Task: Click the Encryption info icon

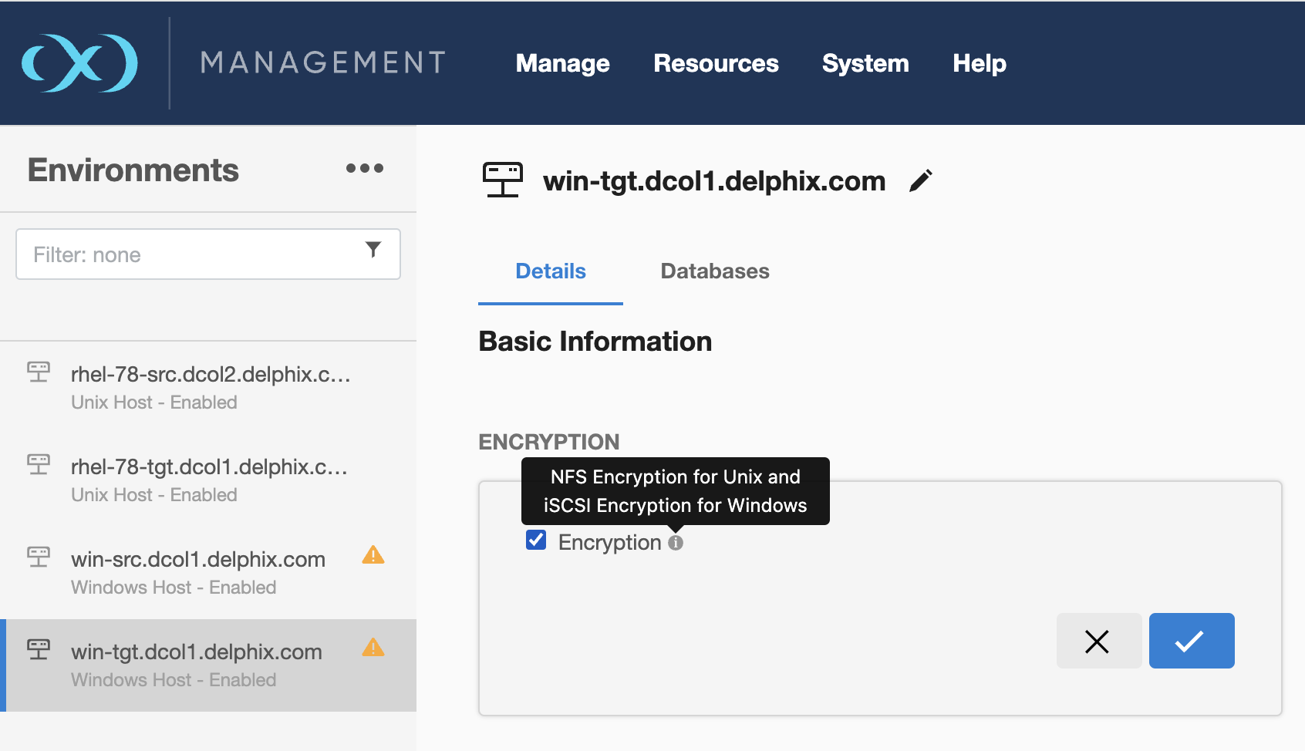Action: [x=676, y=543]
